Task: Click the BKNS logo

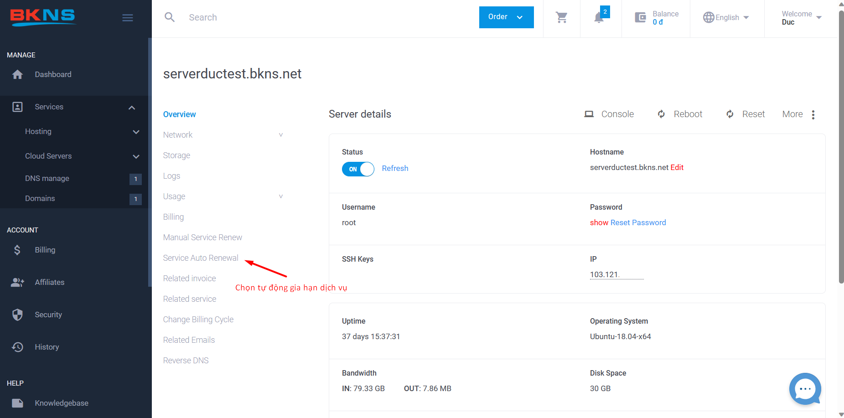Action: coord(43,17)
